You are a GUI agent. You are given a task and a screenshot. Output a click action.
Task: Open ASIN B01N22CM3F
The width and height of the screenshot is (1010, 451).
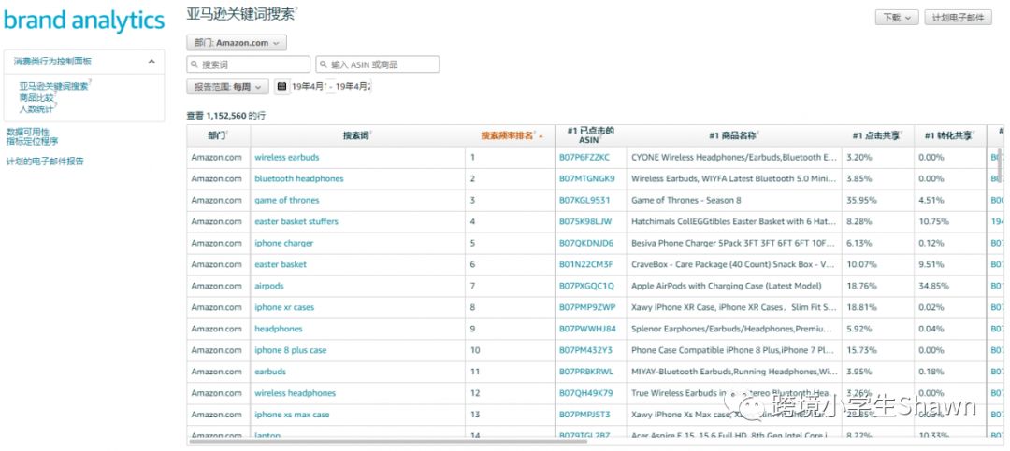(x=586, y=264)
